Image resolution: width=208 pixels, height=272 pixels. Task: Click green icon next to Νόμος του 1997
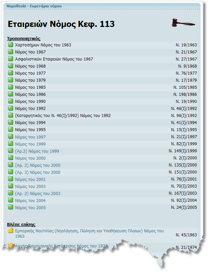10,137
